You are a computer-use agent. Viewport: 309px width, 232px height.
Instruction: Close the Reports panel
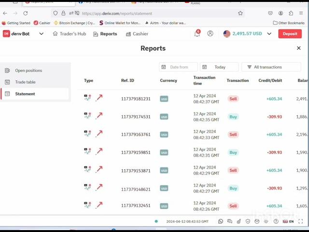298,48
